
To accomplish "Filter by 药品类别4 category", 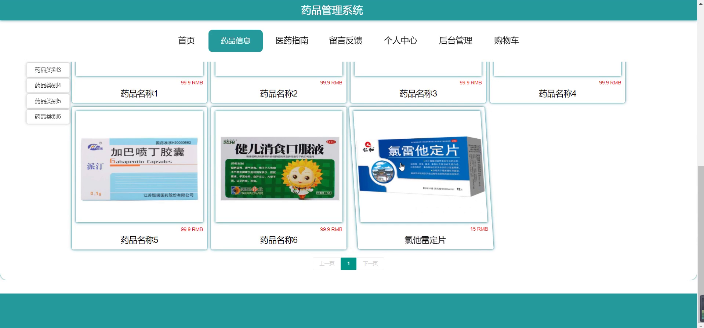I will click(x=48, y=85).
